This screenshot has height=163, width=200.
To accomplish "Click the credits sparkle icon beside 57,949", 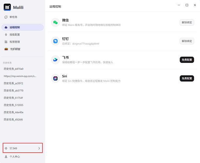I will [6, 148].
